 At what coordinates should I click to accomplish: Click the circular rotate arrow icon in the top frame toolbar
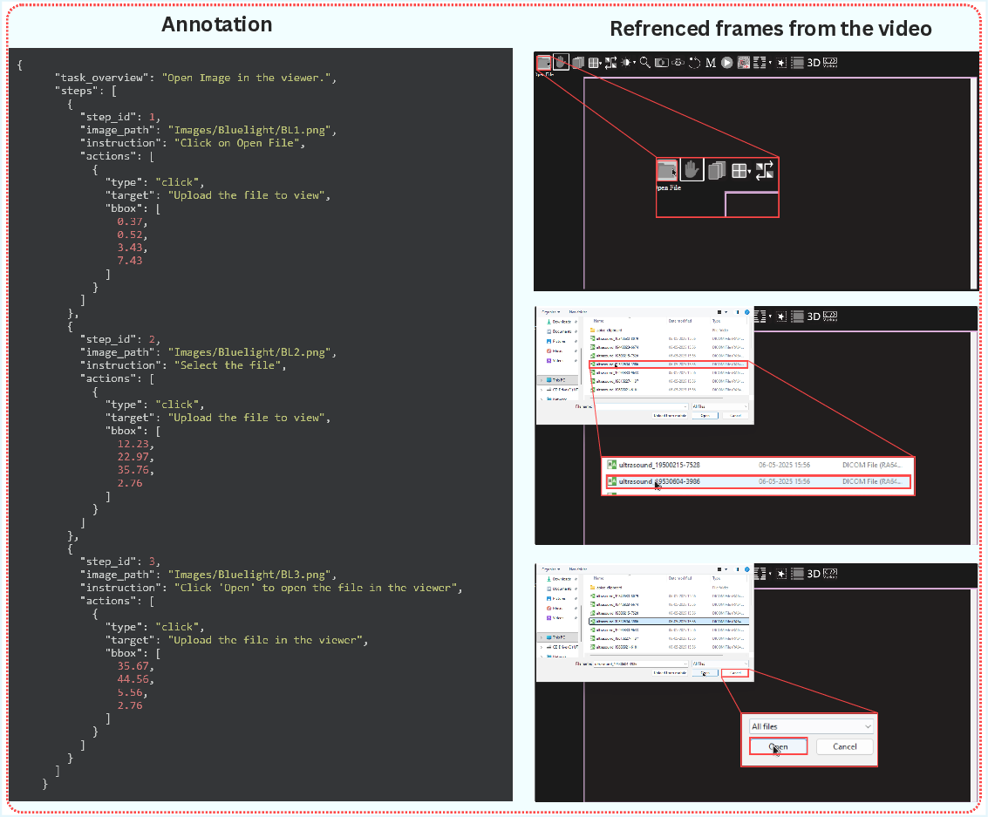tap(694, 63)
